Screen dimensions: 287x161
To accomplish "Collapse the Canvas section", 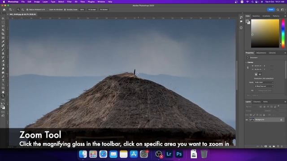I will tap(246, 63).
